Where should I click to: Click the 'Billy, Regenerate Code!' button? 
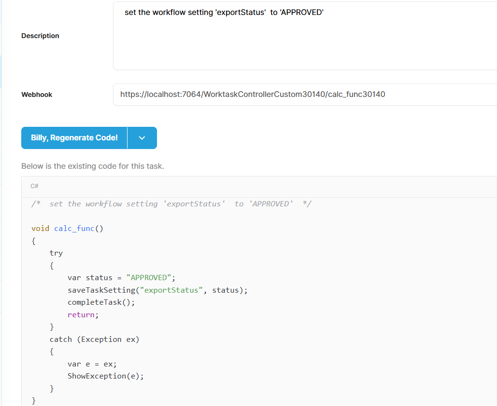74,138
